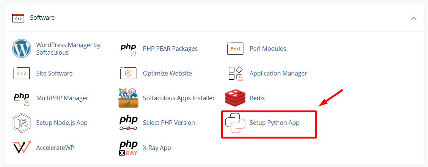Go to WordPress Manager by Softaculous link
428x167 pixels.
[68, 49]
